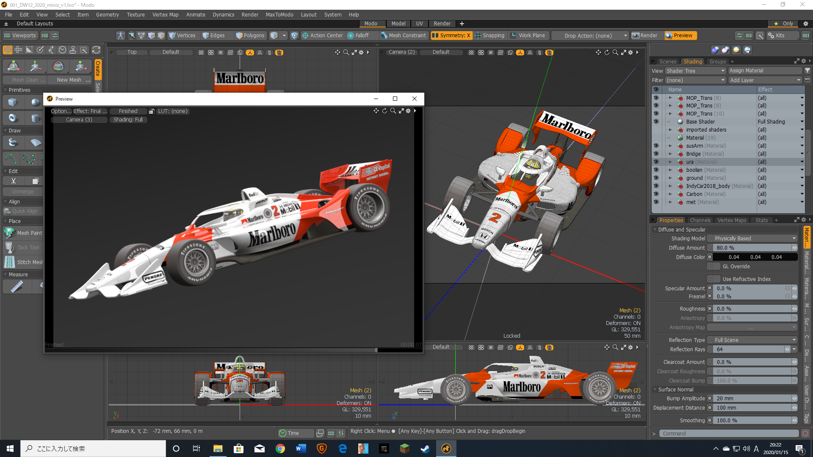This screenshot has height=457, width=813.
Task: Click the Vertices selection mode
Action: 182,36
